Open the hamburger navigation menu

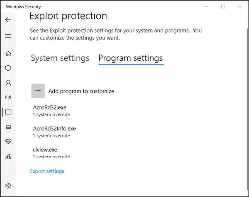tap(8, 36)
